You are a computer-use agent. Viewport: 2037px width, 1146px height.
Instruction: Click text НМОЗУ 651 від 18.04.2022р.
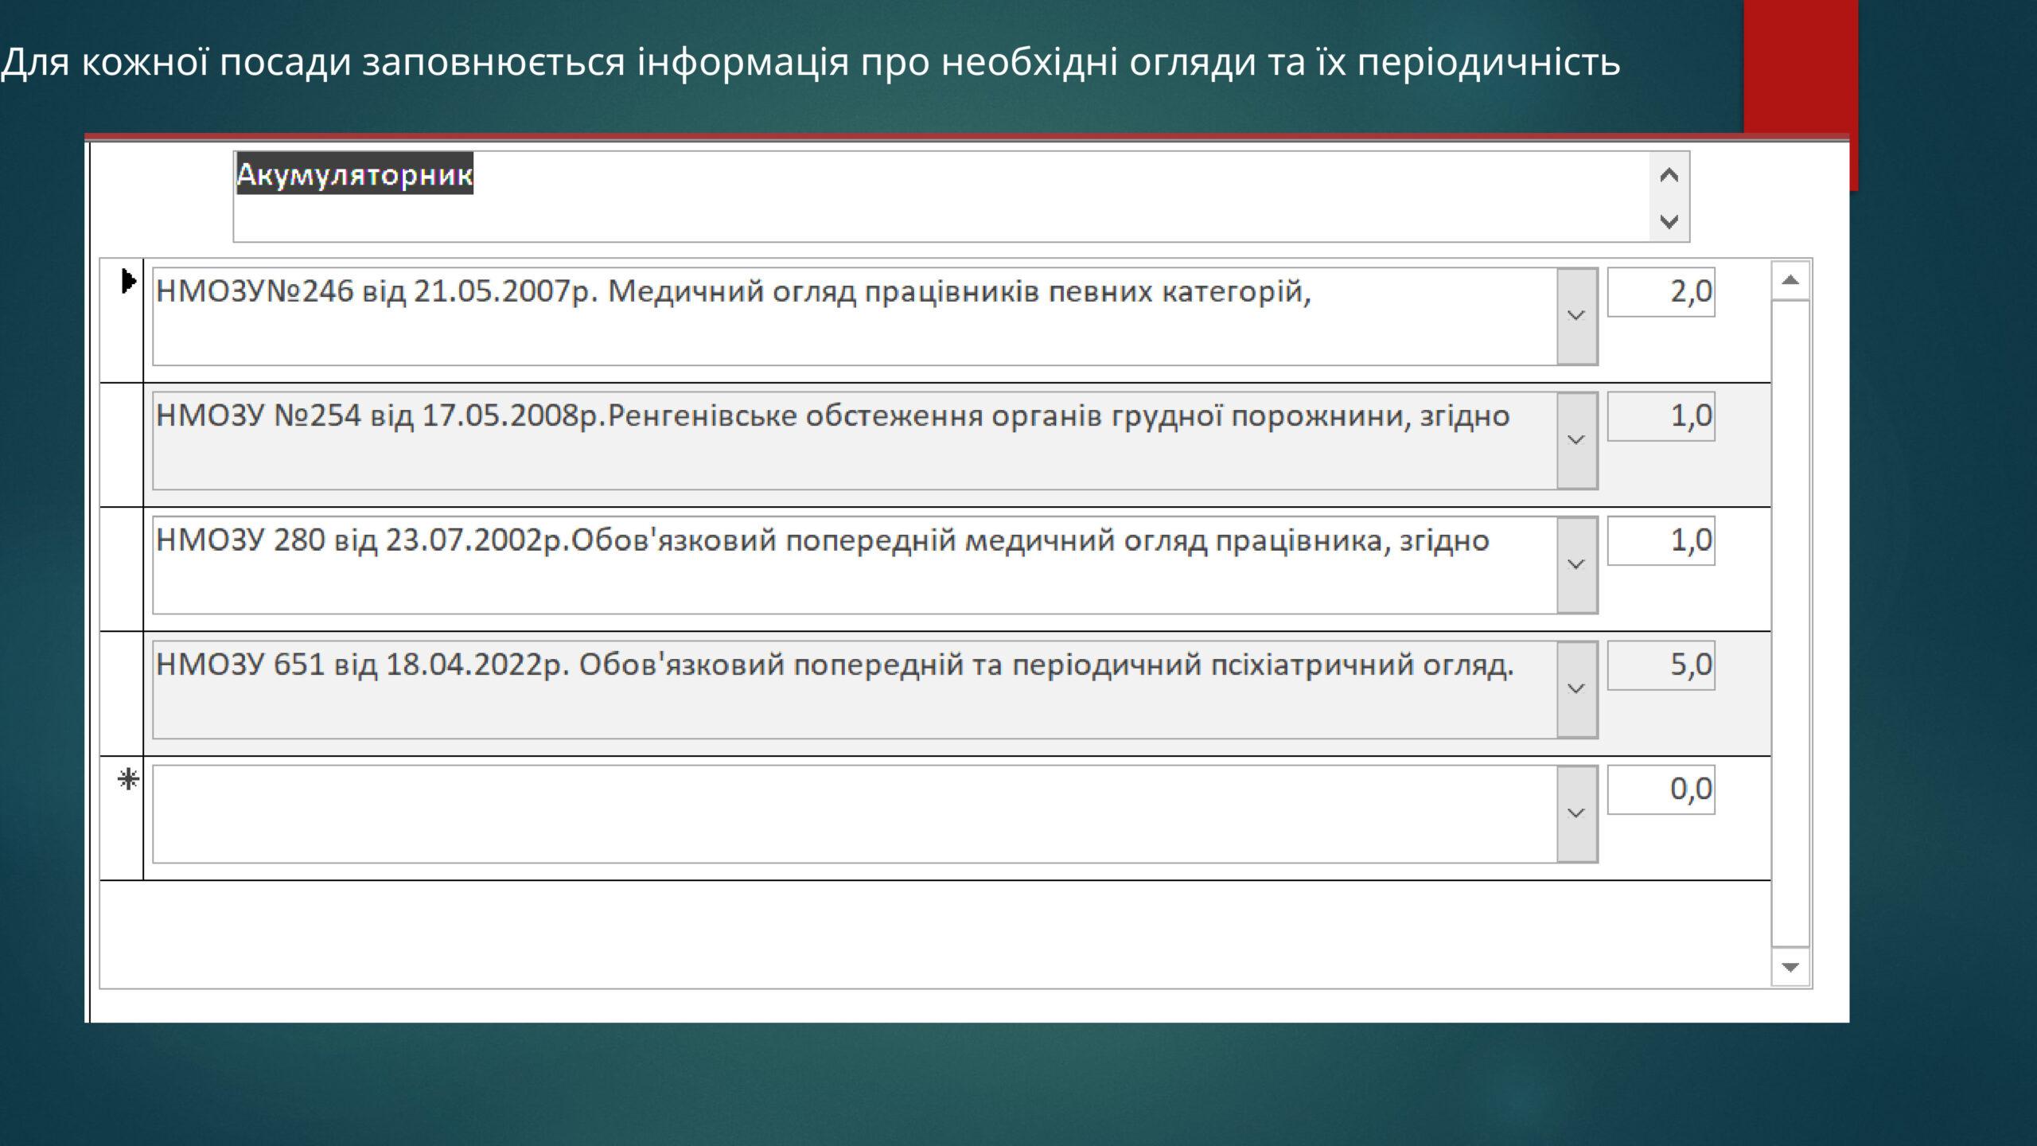coord(363,665)
